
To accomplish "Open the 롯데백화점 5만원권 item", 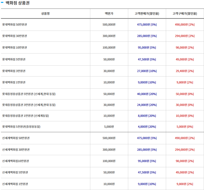I will tap(15, 59).
